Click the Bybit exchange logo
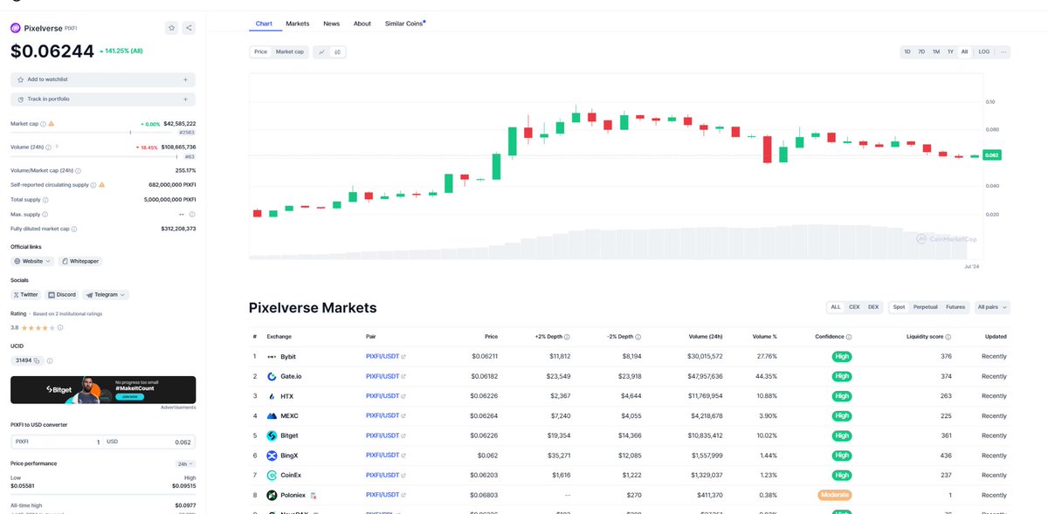Viewport: 1048px width, 514px height. (x=272, y=357)
